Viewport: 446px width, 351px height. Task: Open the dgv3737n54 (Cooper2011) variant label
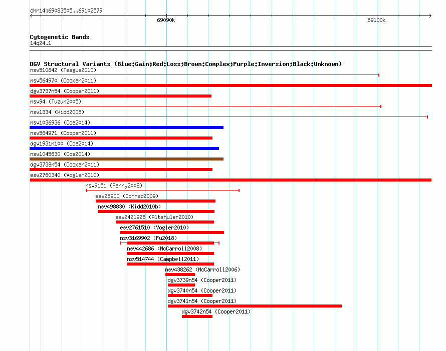coord(65,91)
